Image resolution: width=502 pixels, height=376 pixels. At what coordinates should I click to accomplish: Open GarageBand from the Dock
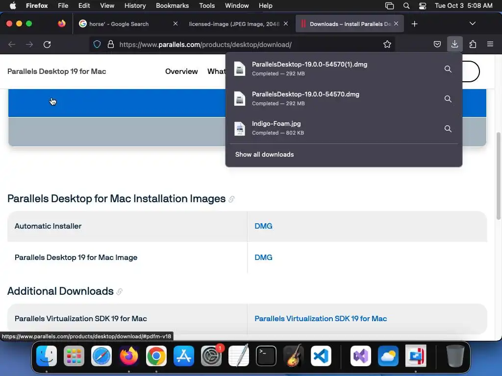coord(294,356)
